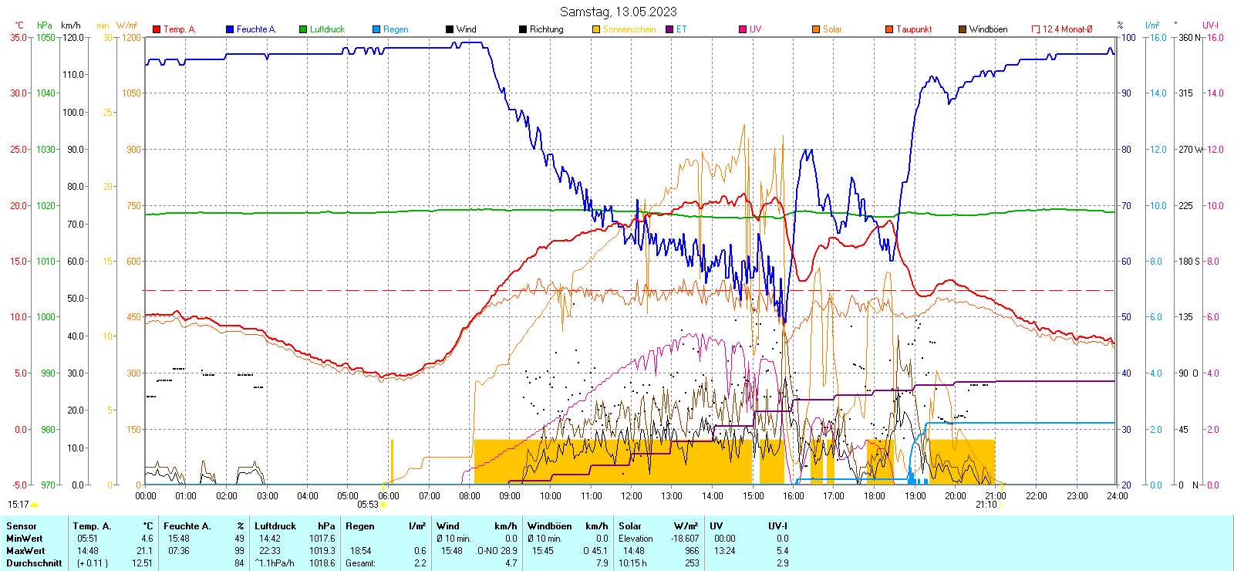Click the light blue Regen legend square
This screenshot has width=1234, height=571.
tap(376, 29)
